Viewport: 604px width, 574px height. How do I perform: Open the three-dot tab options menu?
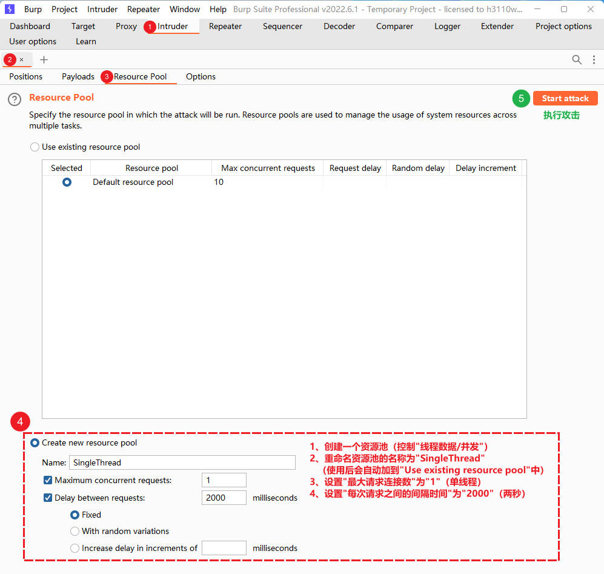[594, 59]
